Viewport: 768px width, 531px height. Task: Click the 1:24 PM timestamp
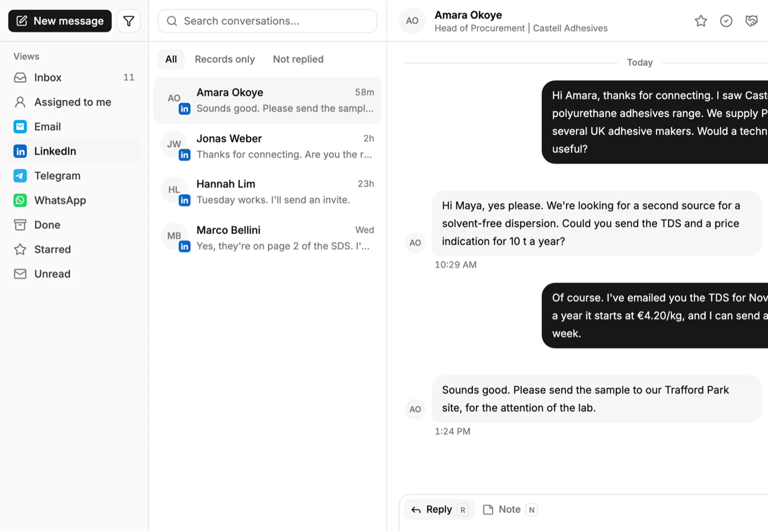click(x=452, y=431)
